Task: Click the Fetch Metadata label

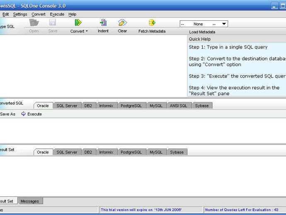Action: 152,31
